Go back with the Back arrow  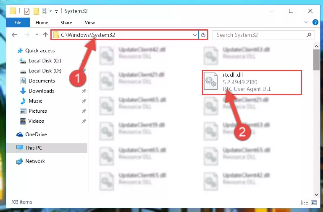pos(14,35)
